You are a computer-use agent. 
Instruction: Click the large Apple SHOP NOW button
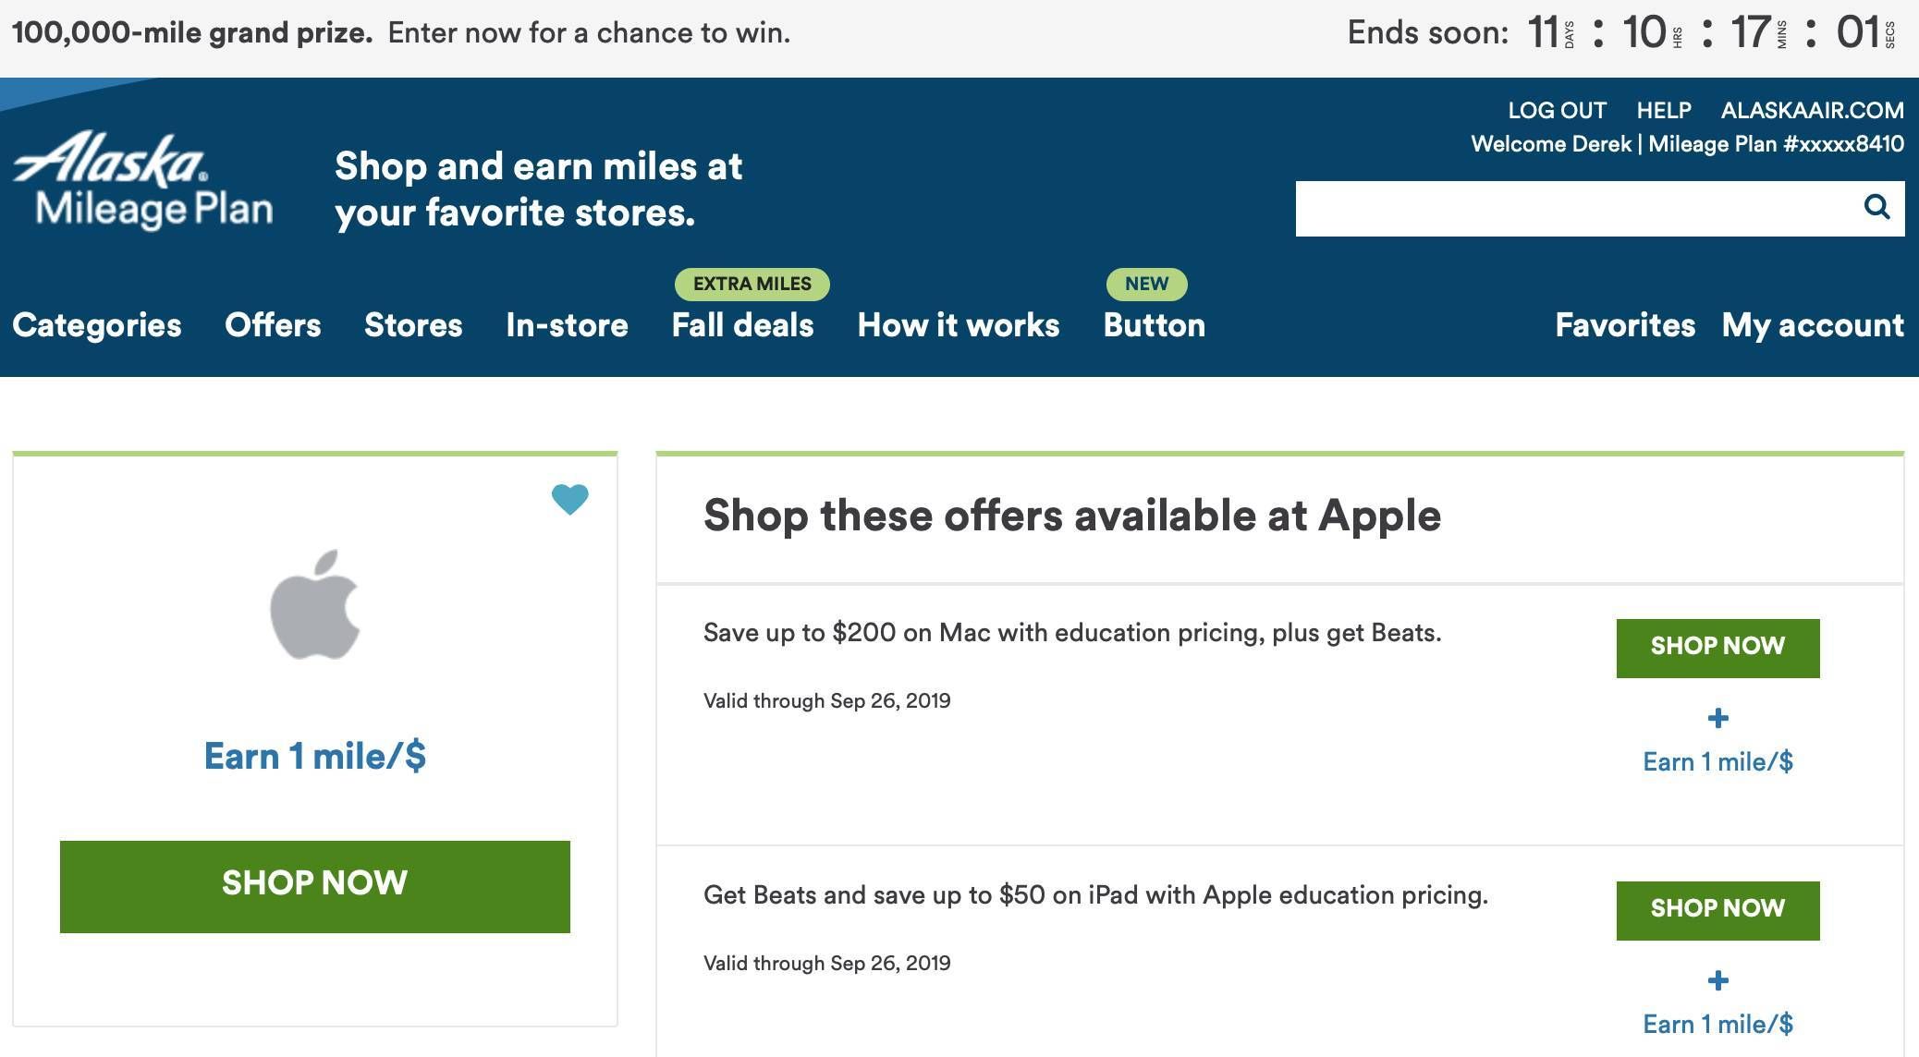(315, 887)
